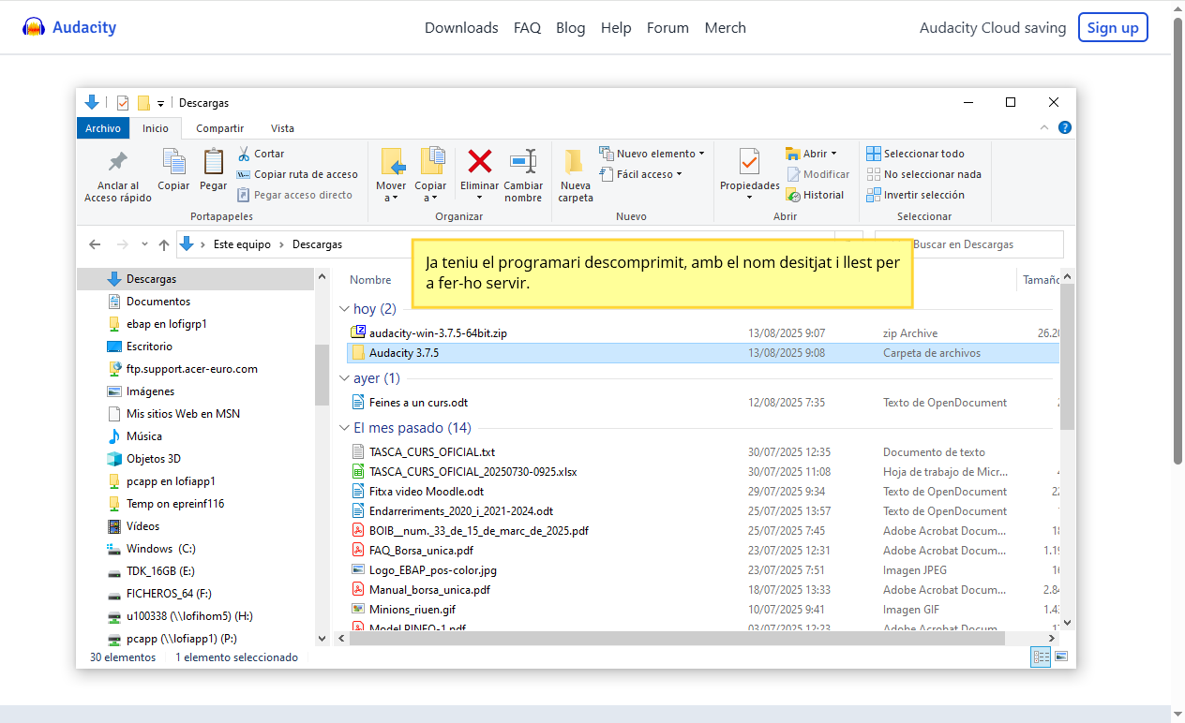Click No seleccionar nada

point(923,174)
